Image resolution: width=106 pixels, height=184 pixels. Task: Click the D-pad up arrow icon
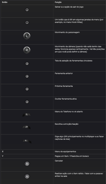[x=27, y=63]
